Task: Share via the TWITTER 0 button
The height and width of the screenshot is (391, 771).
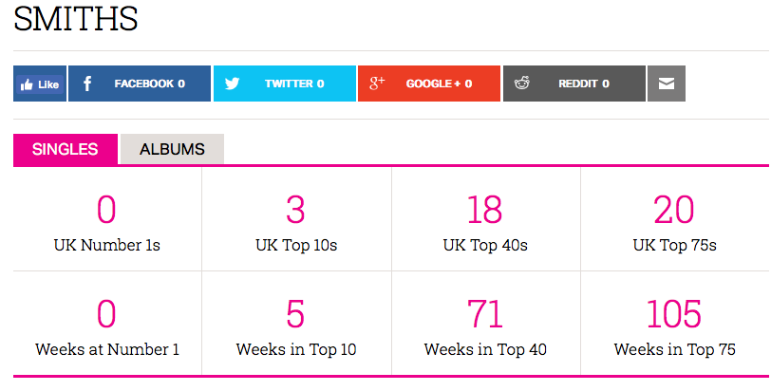Action: click(293, 84)
